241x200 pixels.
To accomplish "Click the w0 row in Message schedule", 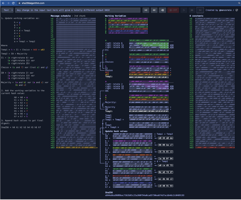I will tap(73, 19).
